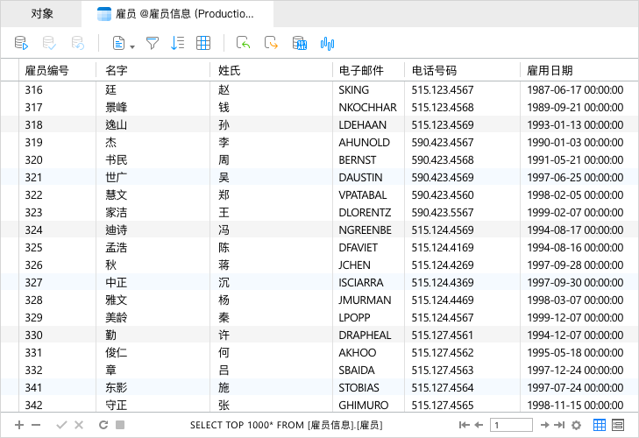Click the SELECT TOP 1000 query text
The image size is (639, 438).
click(x=286, y=425)
